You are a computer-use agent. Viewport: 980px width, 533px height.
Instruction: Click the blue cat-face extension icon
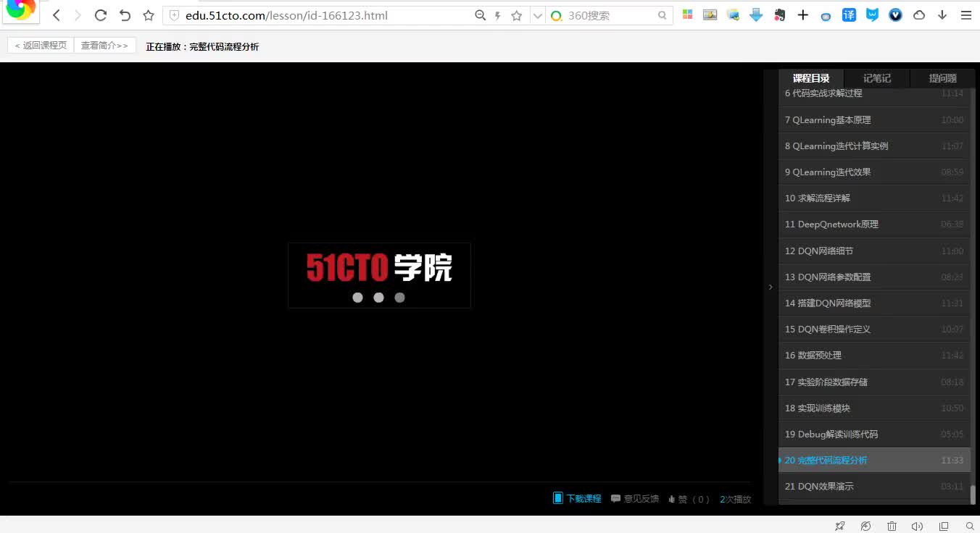[873, 14]
